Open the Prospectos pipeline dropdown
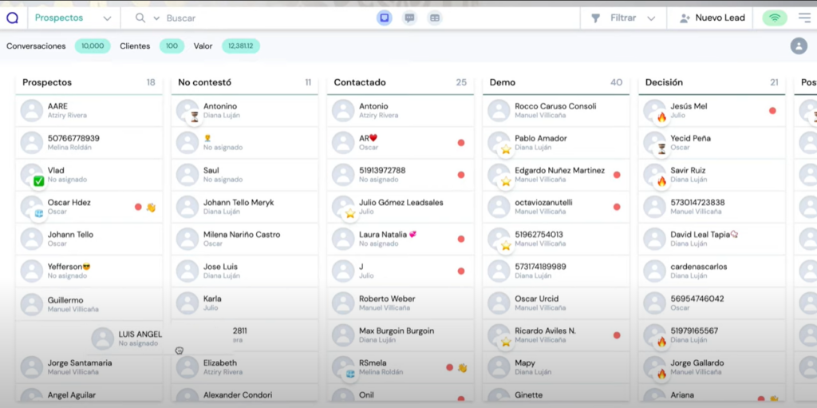Image resolution: width=817 pixels, height=408 pixels. click(x=73, y=18)
